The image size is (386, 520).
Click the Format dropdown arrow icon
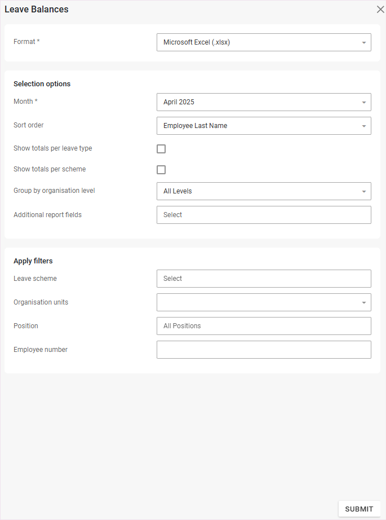364,42
